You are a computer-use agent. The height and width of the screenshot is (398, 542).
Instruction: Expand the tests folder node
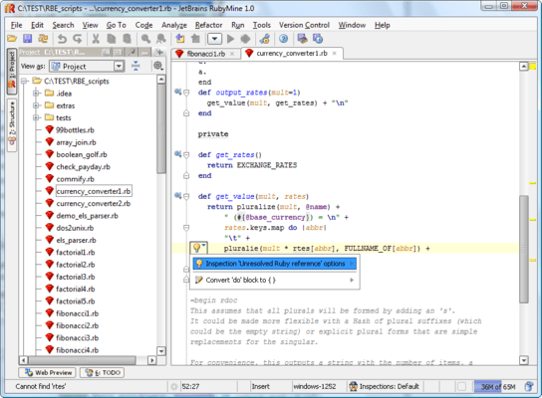(x=36, y=117)
